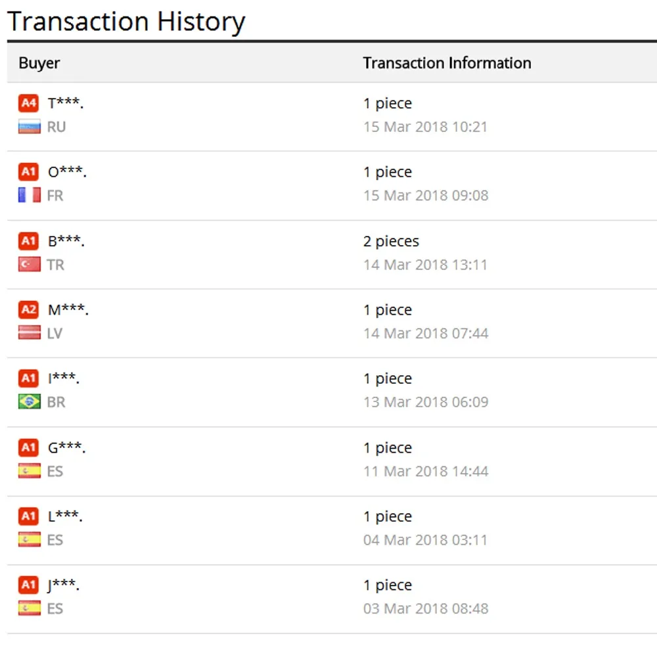Click the Russian flag icon next to RU

30,127
